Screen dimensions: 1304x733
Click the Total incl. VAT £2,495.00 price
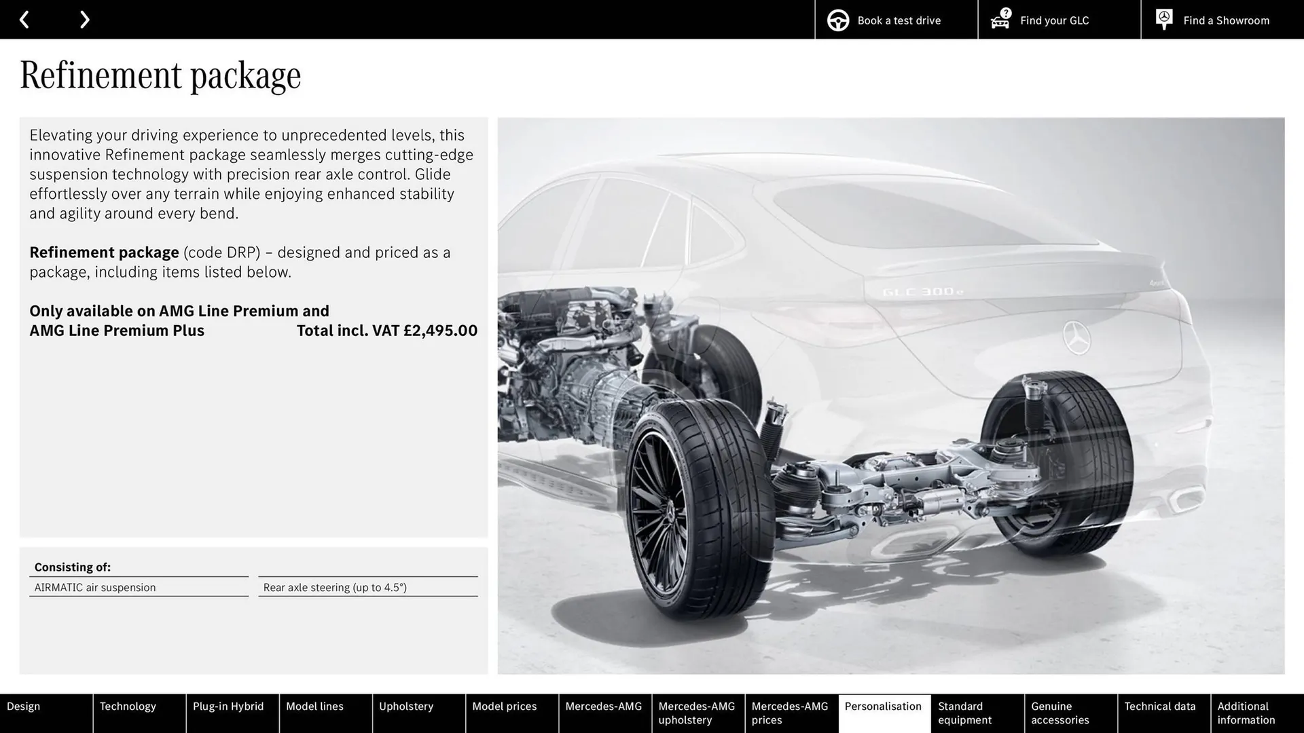click(387, 331)
